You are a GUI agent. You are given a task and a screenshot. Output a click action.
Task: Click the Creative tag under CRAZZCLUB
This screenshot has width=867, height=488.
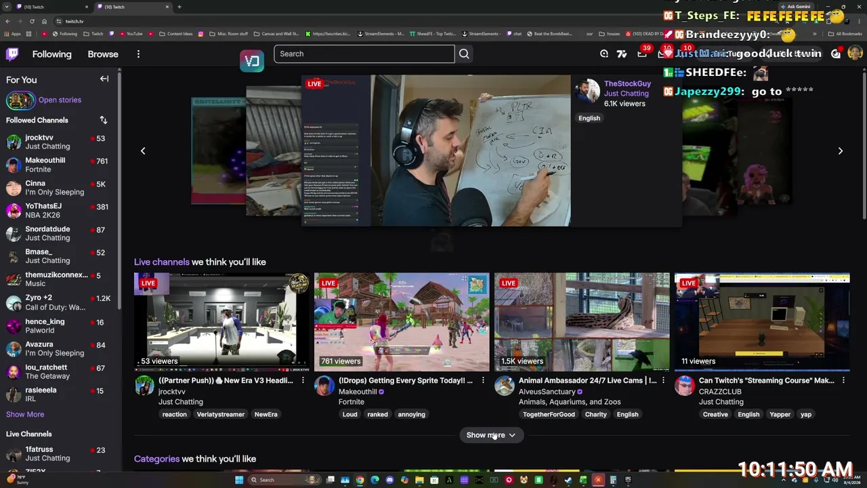click(x=715, y=414)
